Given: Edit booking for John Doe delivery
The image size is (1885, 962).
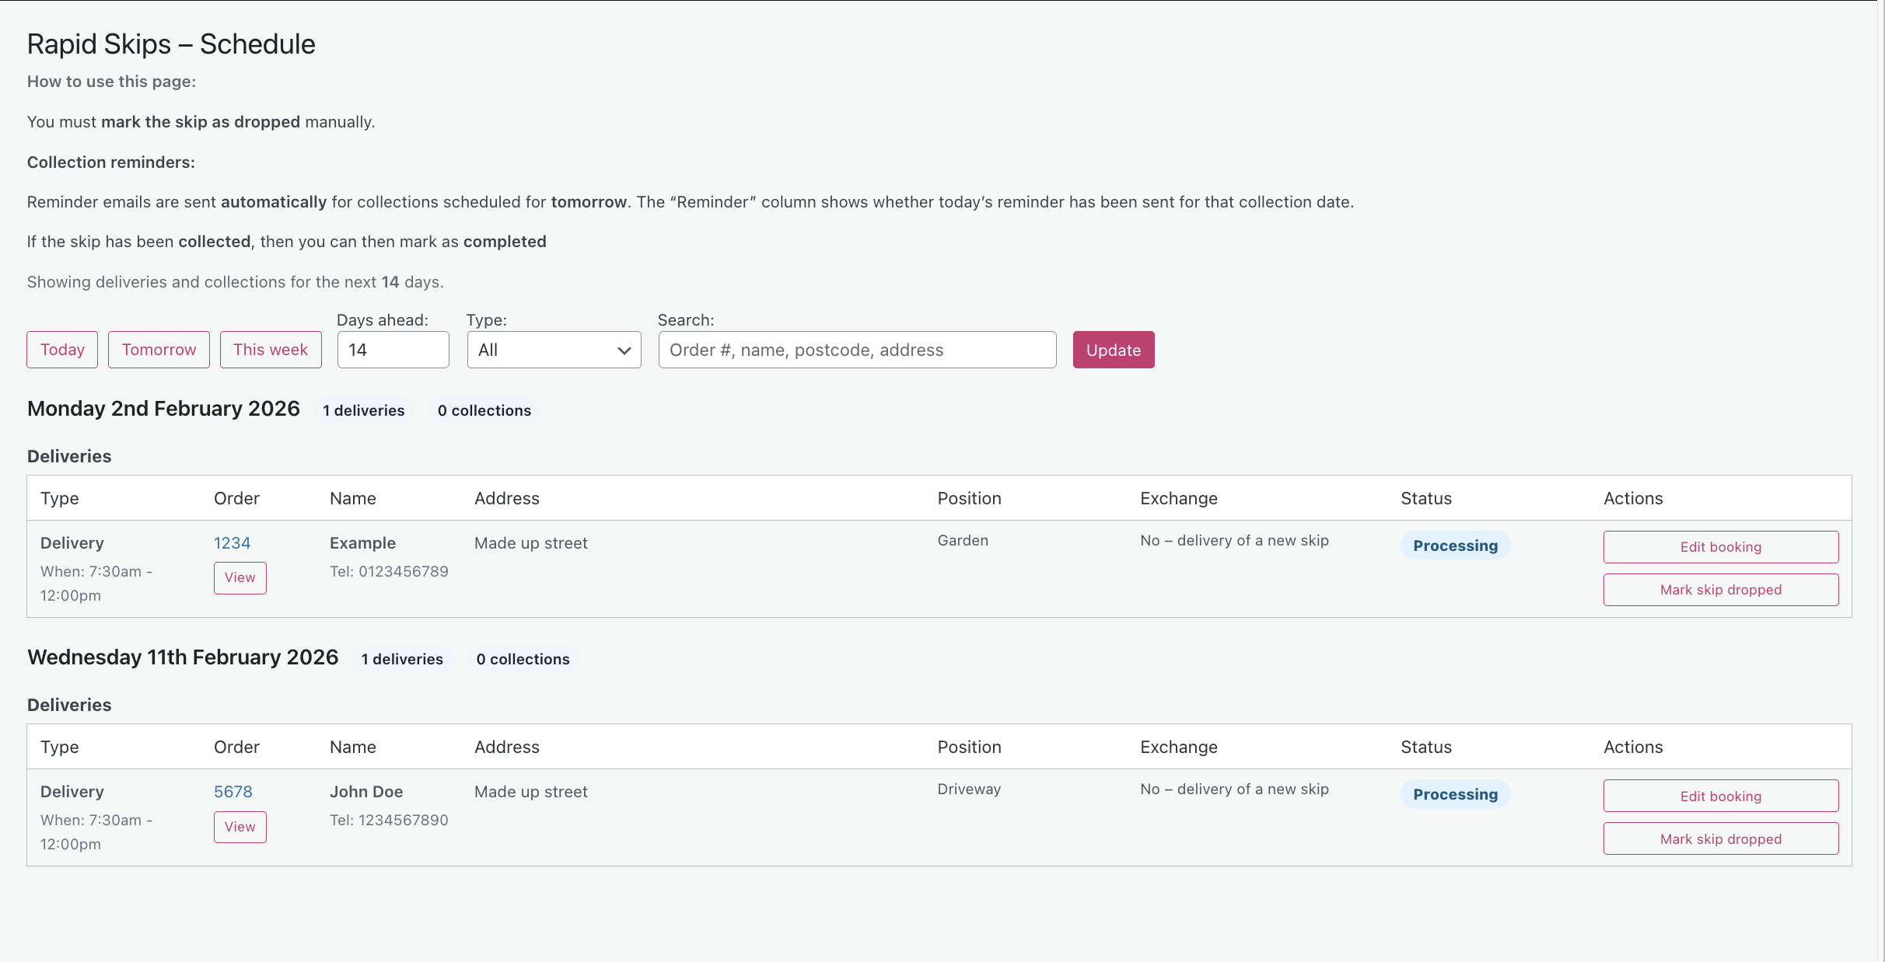Looking at the screenshot, I should point(1721,796).
